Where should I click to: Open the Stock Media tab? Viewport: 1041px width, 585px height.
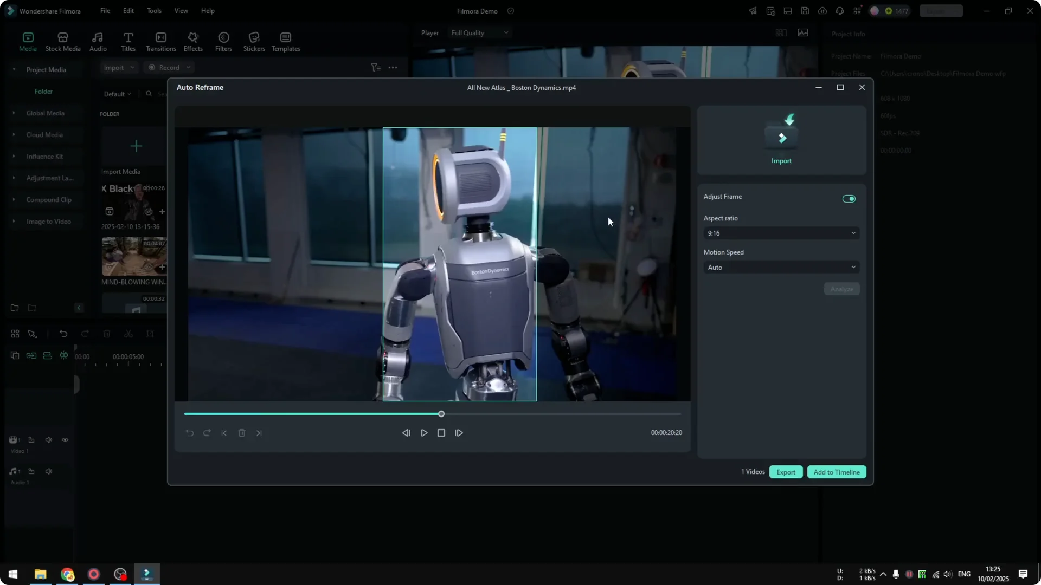click(x=63, y=42)
